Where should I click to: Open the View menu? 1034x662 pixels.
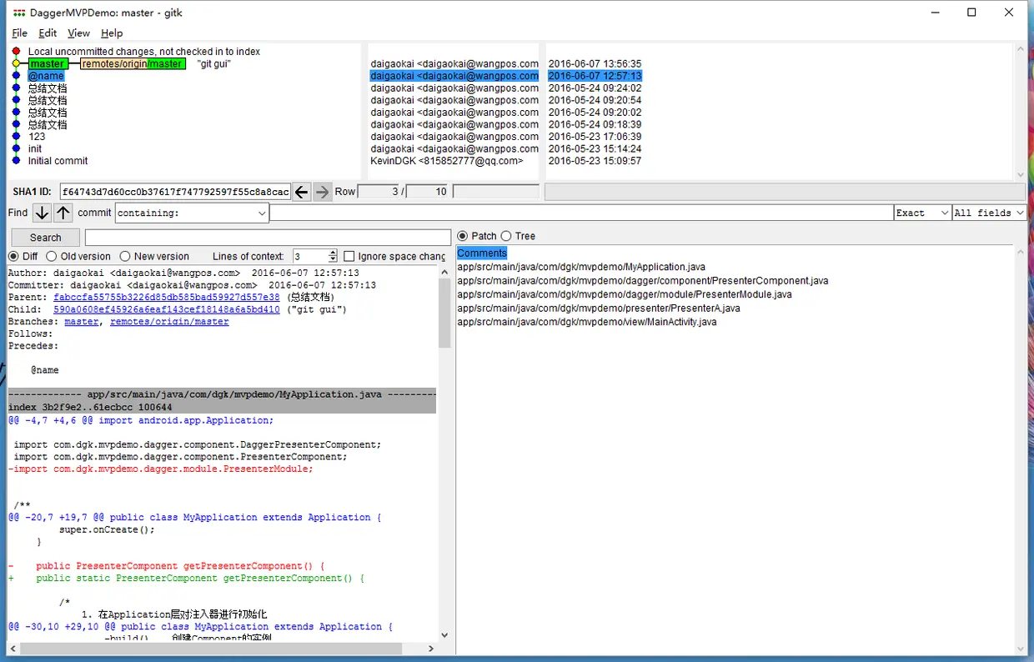click(x=78, y=33)
